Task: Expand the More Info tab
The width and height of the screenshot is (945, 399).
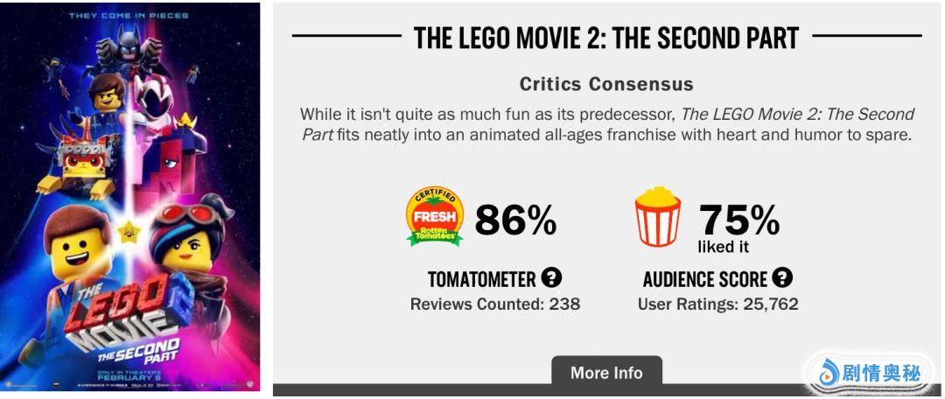Action: click(x=605, y=372)
